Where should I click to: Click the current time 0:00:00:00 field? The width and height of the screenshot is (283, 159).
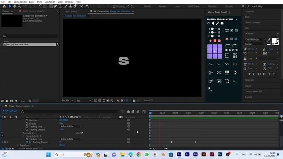[x=10, y=110]
